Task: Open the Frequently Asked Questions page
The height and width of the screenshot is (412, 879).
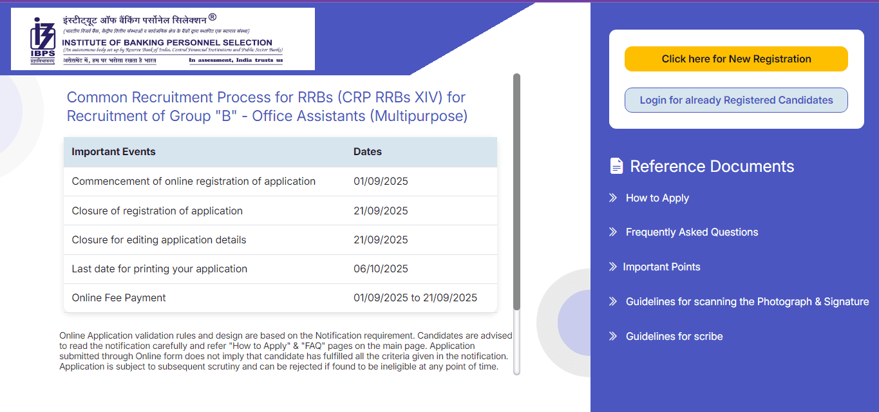Action: (692, 232)
